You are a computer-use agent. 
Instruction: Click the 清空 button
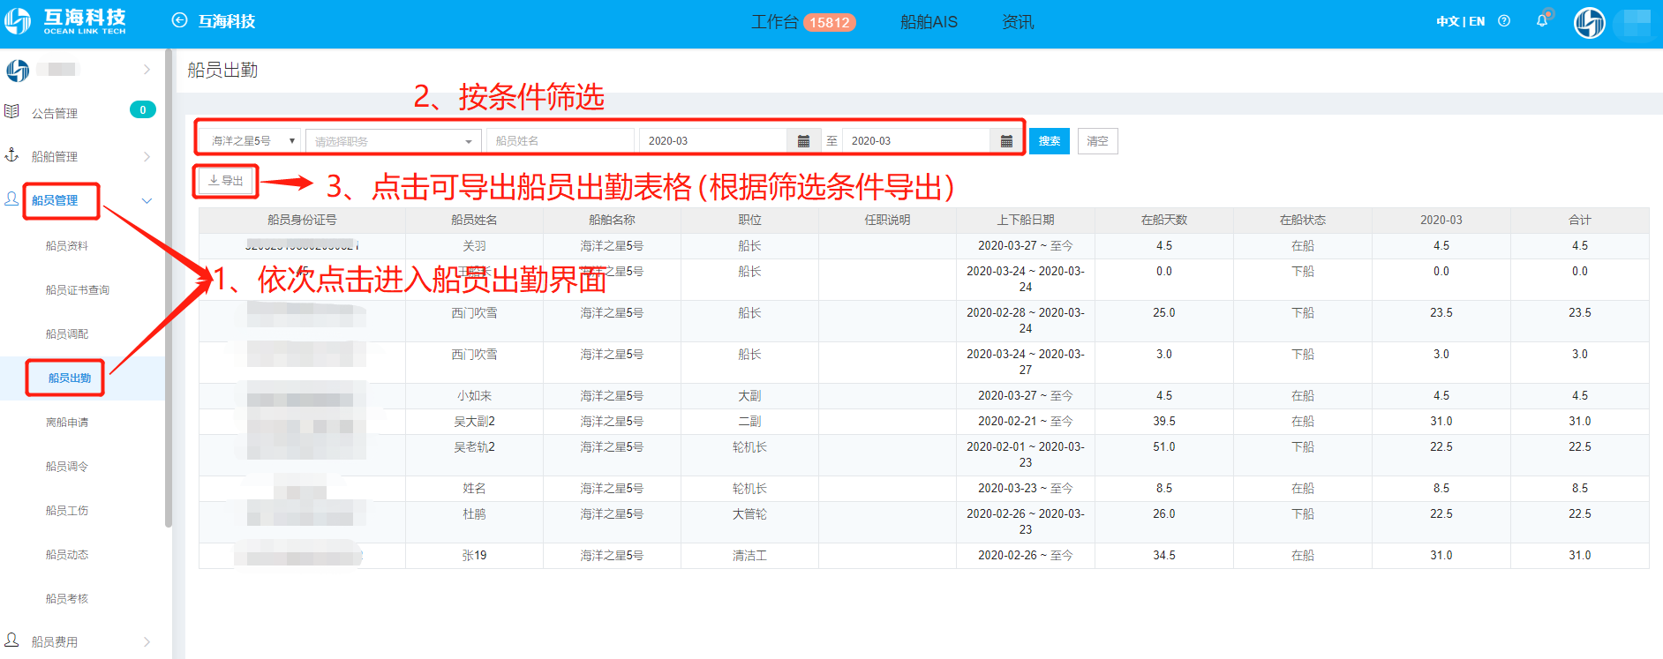[1097, 141]
